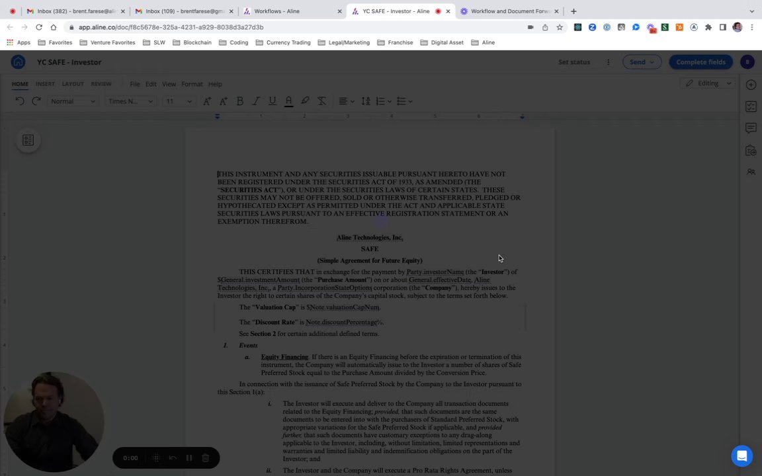Switch to the HOME ribbon tab
Screen dimensions: 762x476
tap(20, 84)
